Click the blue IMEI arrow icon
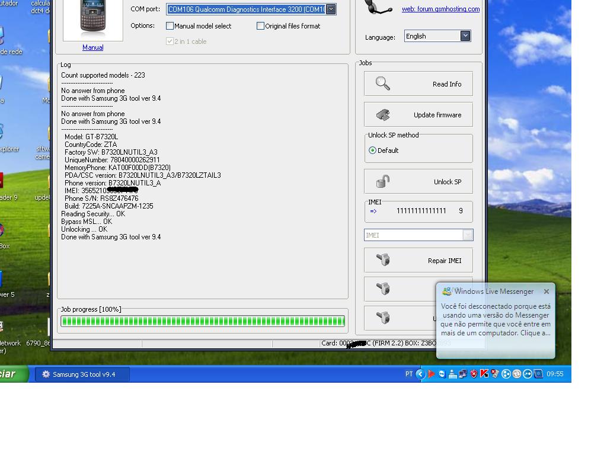 pyautogui.click(x=373, y=212)
